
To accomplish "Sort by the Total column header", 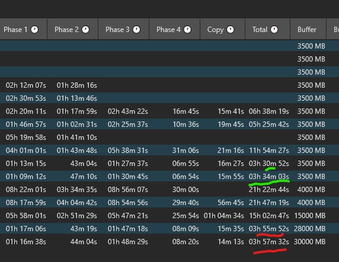I will click(268, 29).
